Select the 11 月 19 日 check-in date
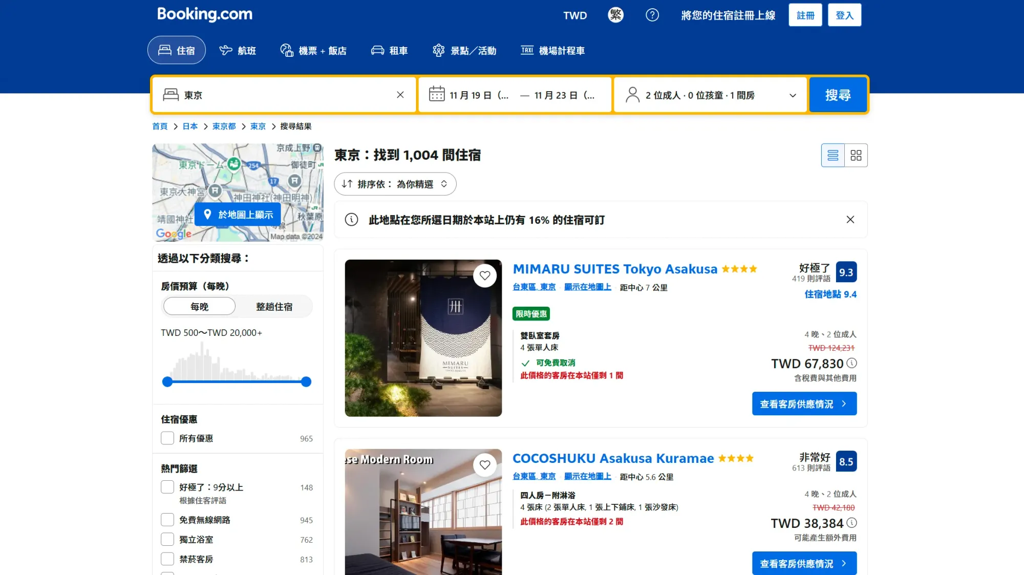 (479, 95)
